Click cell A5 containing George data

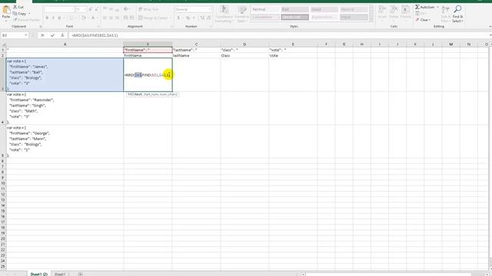pyautogui.click(x=65, y=141)
